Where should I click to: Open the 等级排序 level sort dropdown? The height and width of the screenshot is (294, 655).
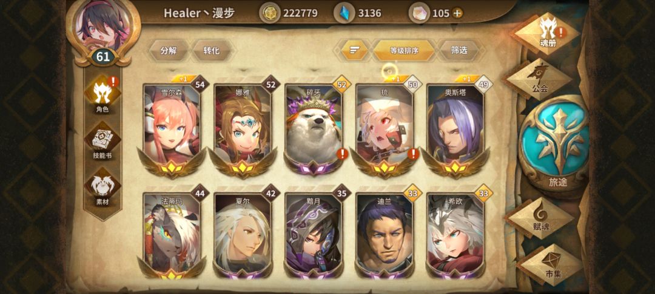coord(404,51)
